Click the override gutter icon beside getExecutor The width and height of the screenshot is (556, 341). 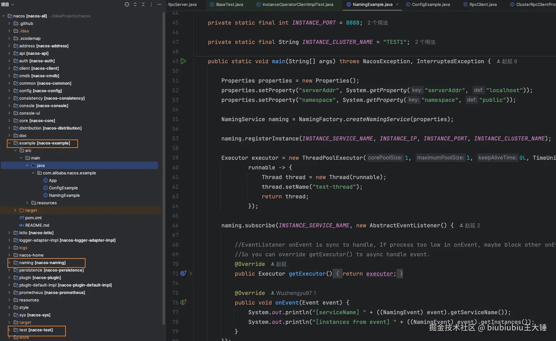183,273
